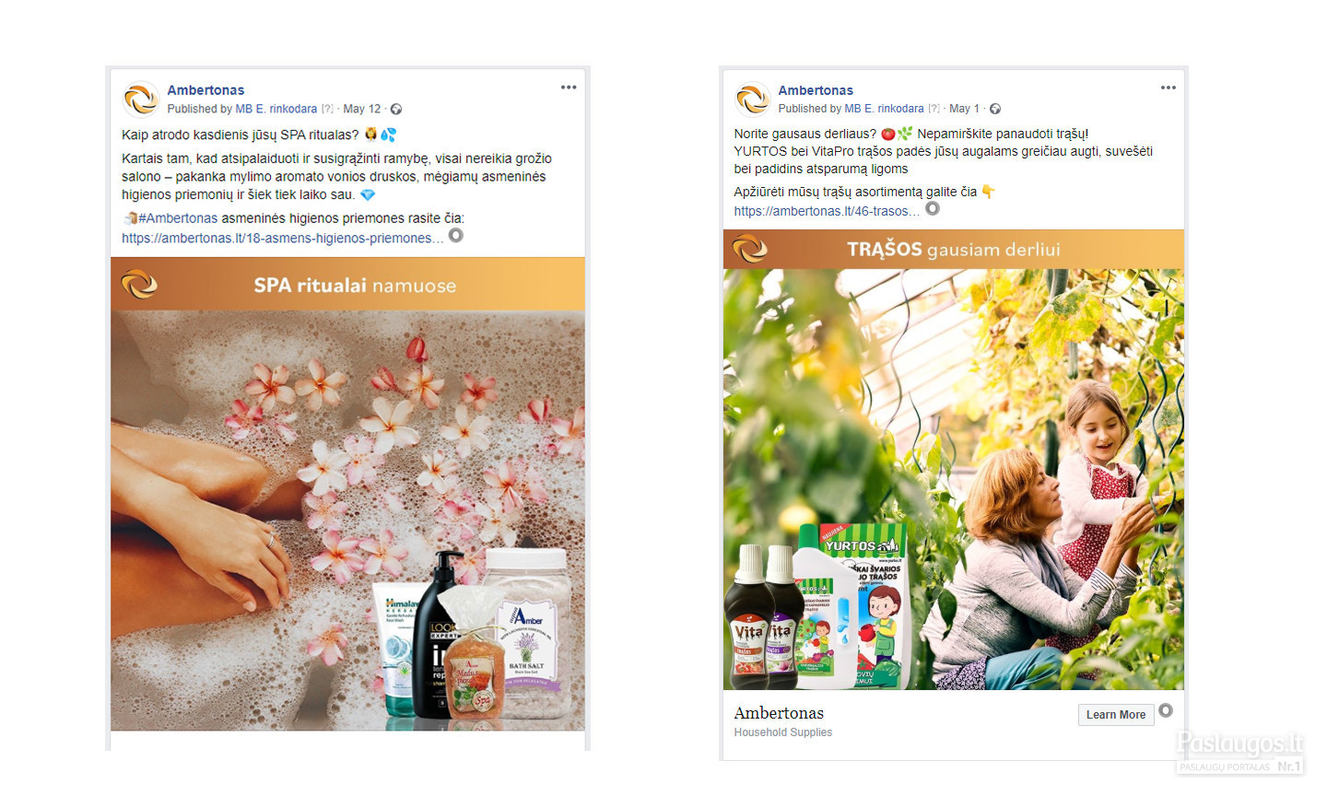1327x796 pixels.
Task: Click public globe icon beside May 12
Action: pos(396,109)
